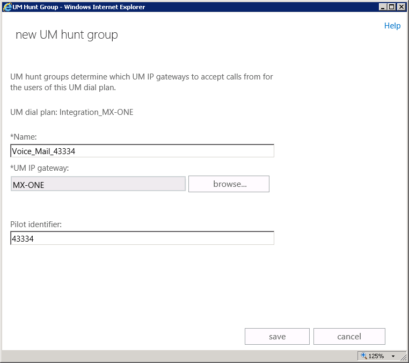
Task: Close the UM Hunt Group window
Action: coord(401,7)
